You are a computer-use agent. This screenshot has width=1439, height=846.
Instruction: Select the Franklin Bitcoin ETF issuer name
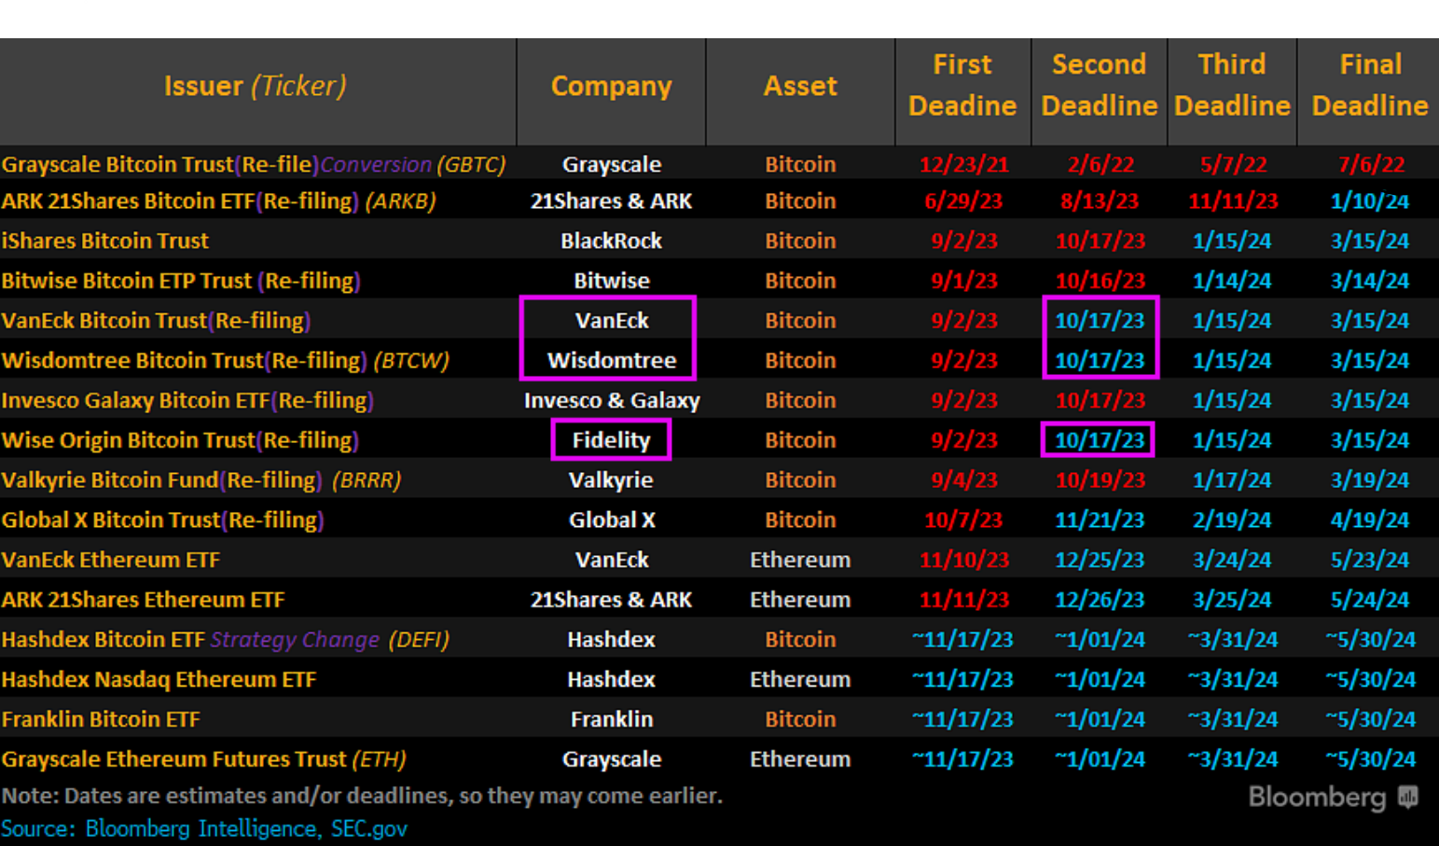click(101, 719)
